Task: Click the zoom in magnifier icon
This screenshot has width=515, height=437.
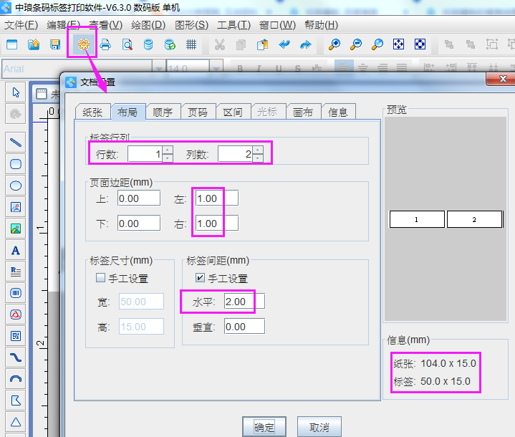Action: [334, 44]
